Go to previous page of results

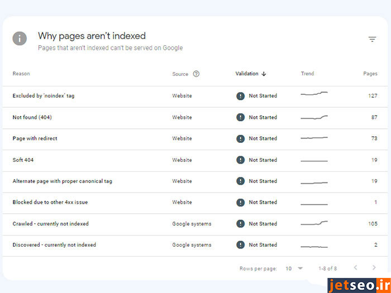355,268
